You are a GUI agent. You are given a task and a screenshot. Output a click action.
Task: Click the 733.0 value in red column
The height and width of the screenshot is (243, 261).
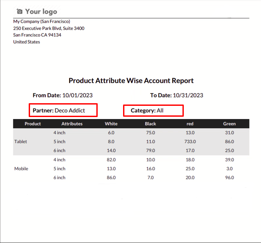pos(190,141)
